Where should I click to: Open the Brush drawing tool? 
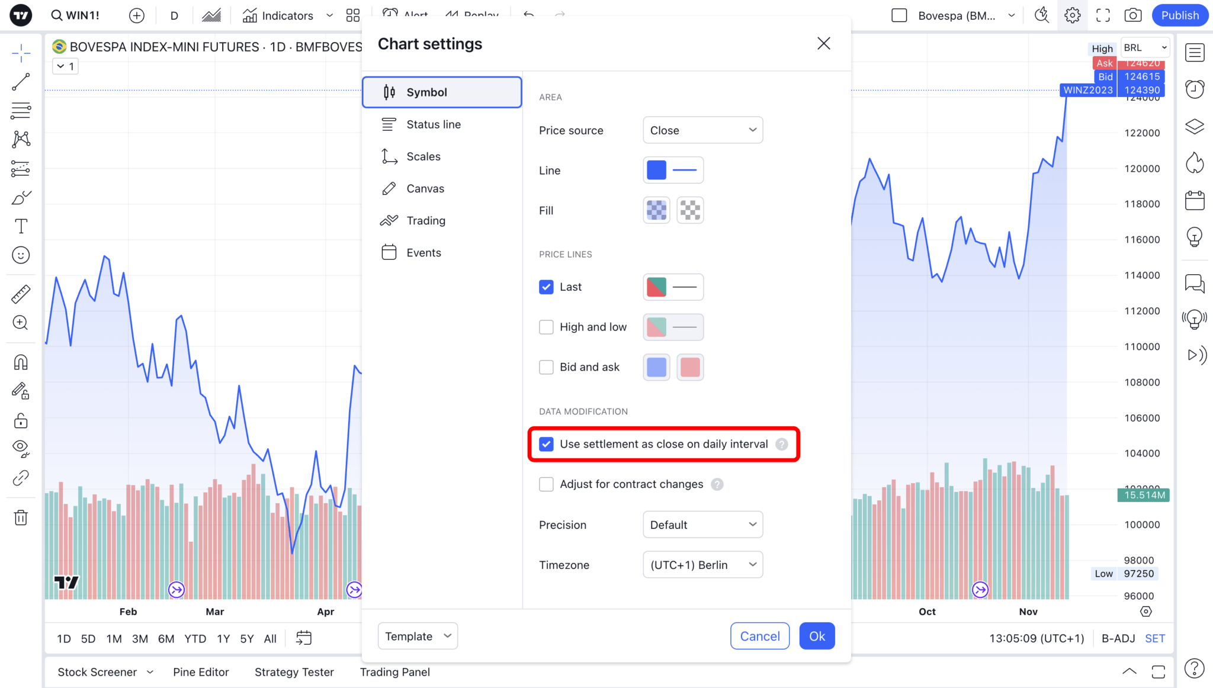[x=21, y=197]
